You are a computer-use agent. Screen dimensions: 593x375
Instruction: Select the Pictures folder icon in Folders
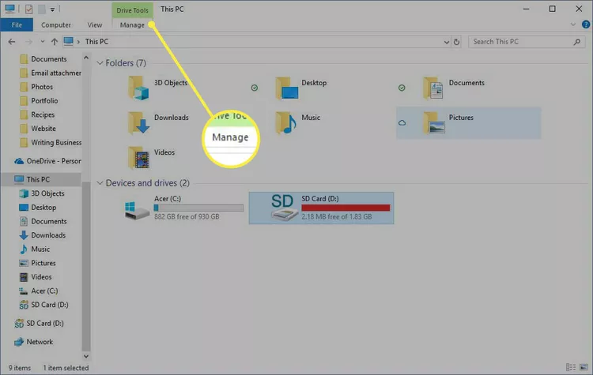tap(434, 123)
